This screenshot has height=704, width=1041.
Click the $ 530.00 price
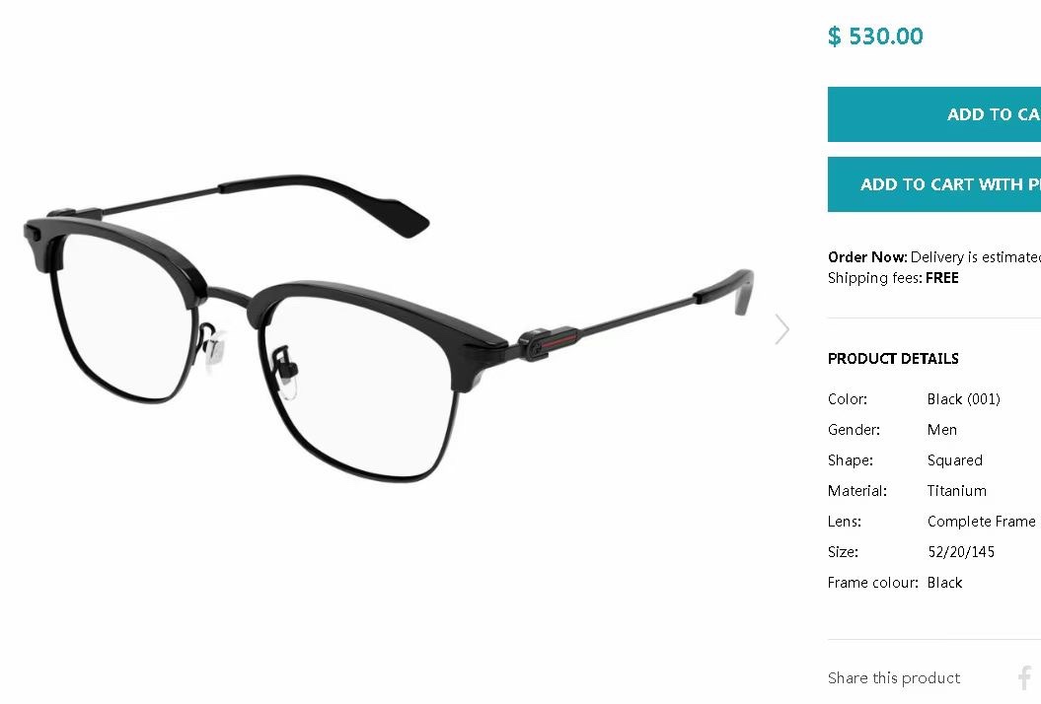(x=875, y=35)
